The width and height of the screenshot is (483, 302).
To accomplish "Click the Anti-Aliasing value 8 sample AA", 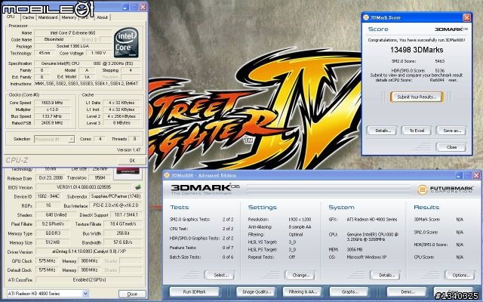I will pyautogui.click(x=300, y=226).
